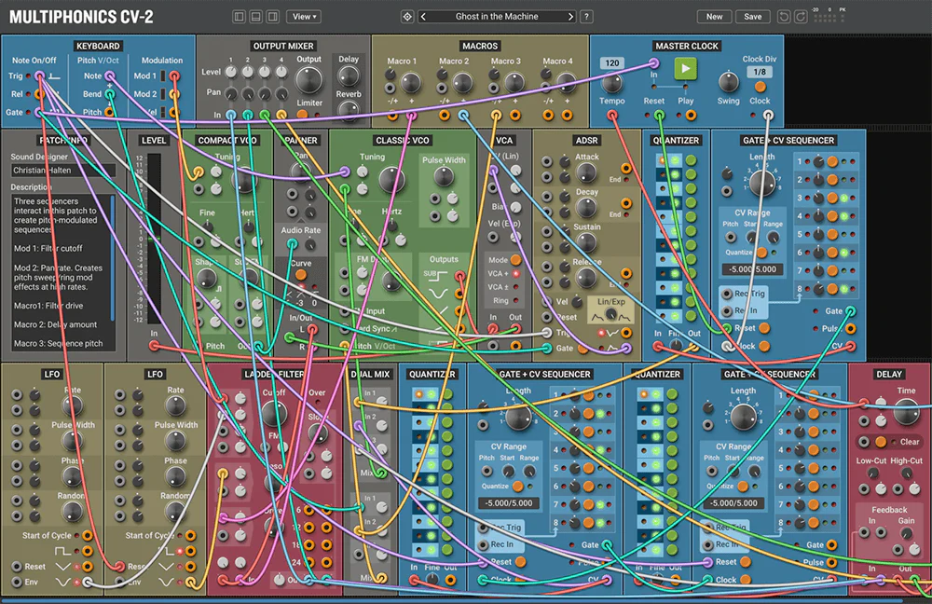The width and height of the screenshot is (932, 604).
Task: Save the current patch
Action: [752, 16]
